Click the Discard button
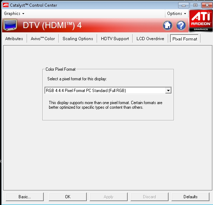 149,197
